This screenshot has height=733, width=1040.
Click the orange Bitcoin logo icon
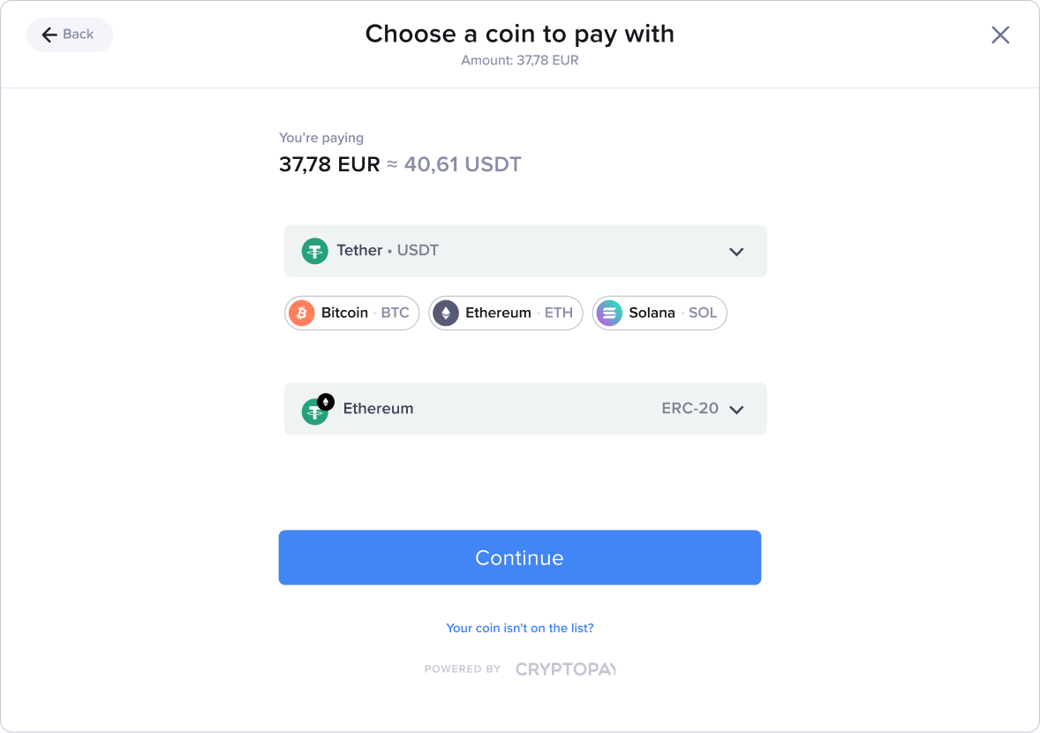point(302,313)
